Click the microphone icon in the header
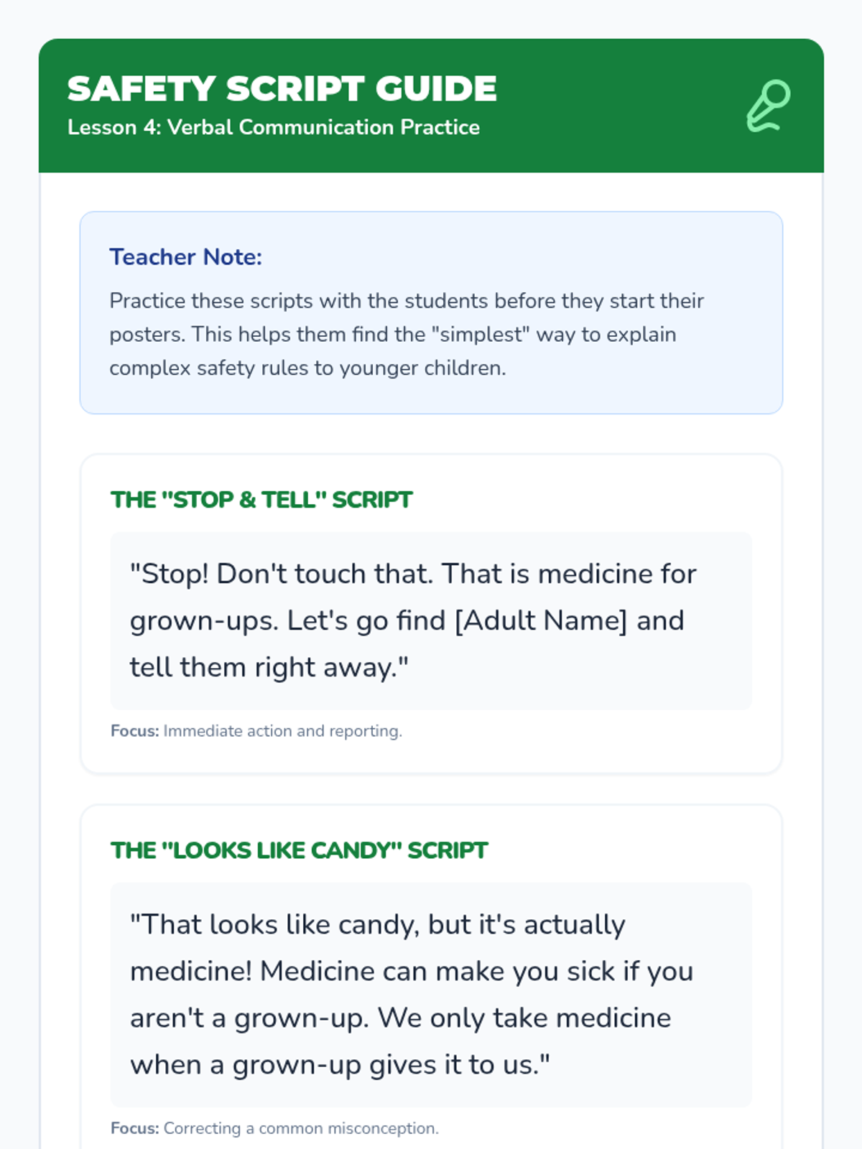This screenshot has height=1149, width=862. click(x=768, y=106)
